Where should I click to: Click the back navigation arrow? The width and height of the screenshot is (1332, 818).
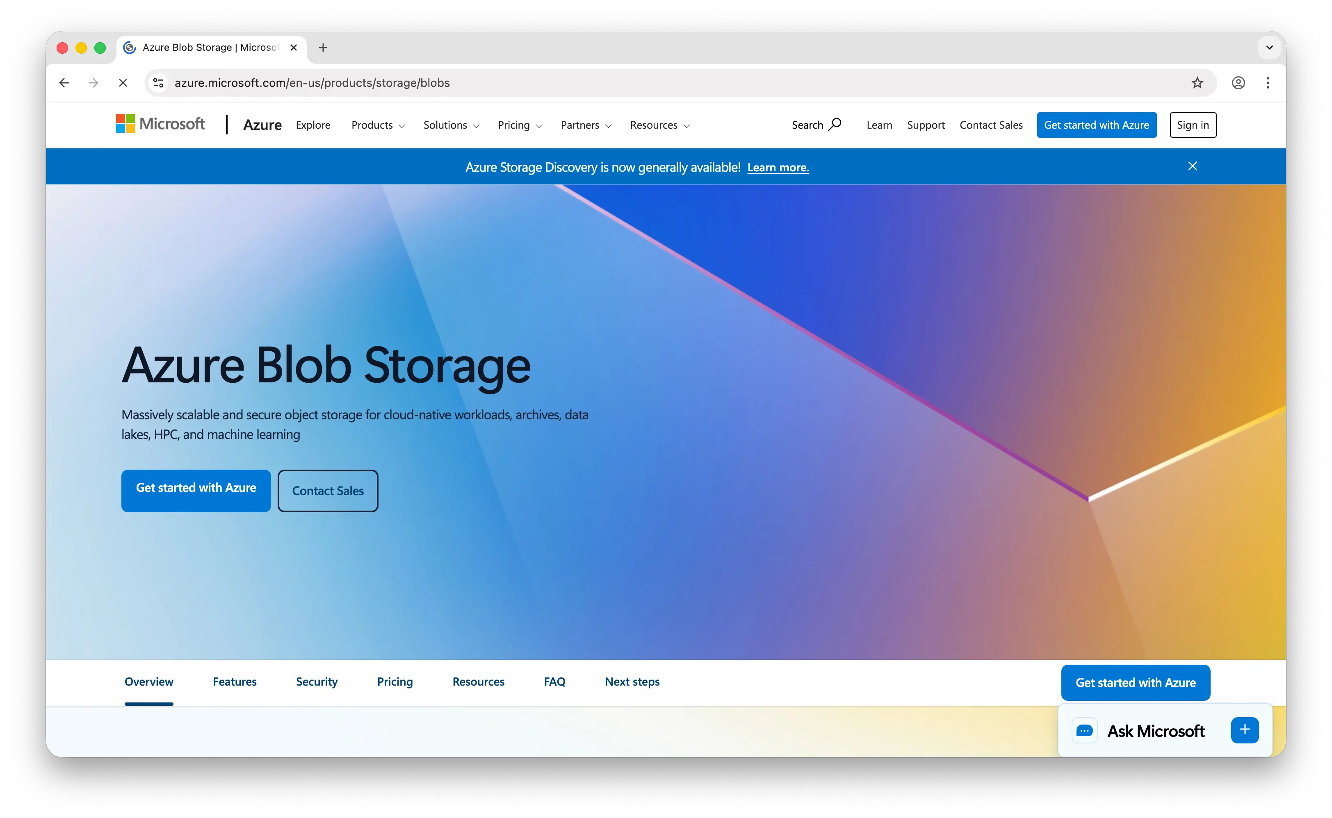[x=64, y=82]
